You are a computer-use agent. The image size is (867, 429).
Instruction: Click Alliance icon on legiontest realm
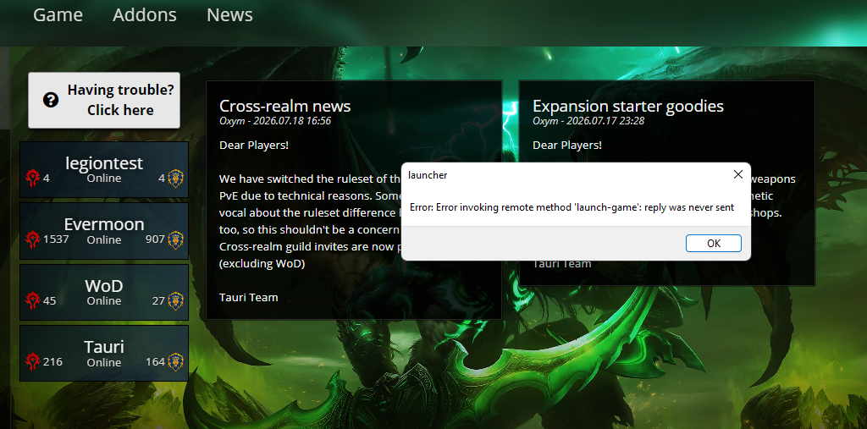176,179
